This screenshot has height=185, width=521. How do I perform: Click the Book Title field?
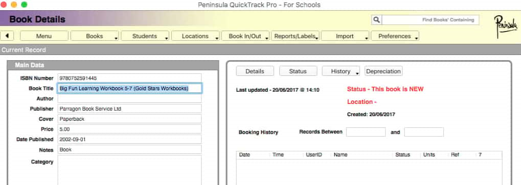[x=129, y=88]
